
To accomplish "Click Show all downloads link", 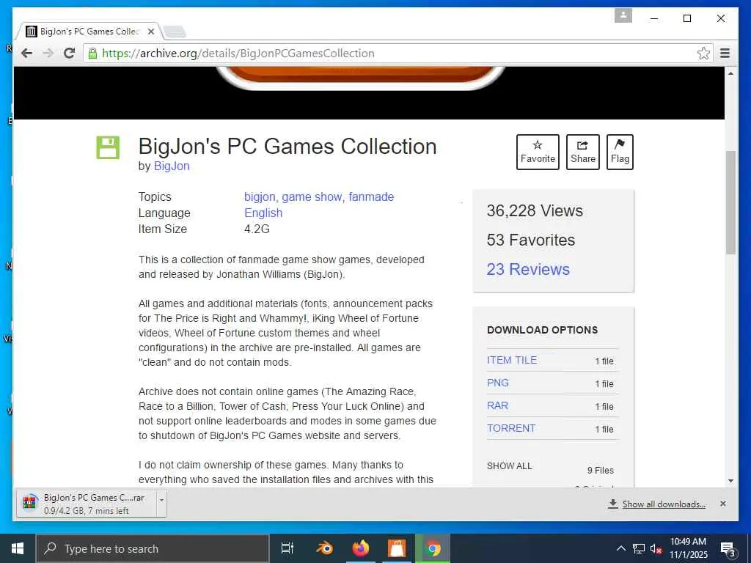I will point(663,504).
